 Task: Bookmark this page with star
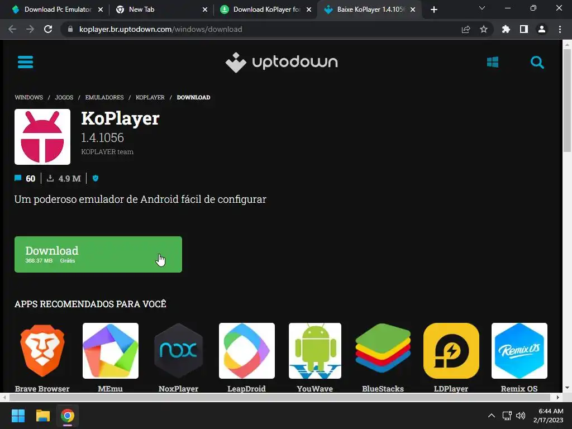point(484,29)
